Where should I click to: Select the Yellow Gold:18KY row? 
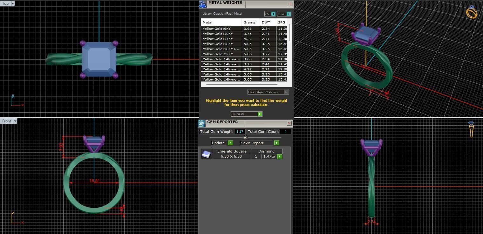pyautogui.click(x=244, y=44)
